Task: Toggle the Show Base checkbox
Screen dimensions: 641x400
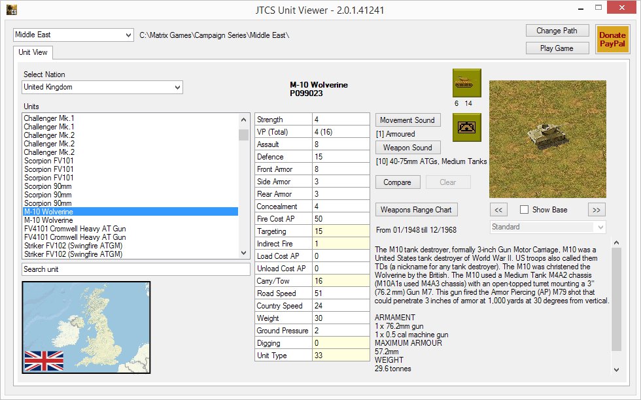Action: pyautogui.click(x=524, y=210)
